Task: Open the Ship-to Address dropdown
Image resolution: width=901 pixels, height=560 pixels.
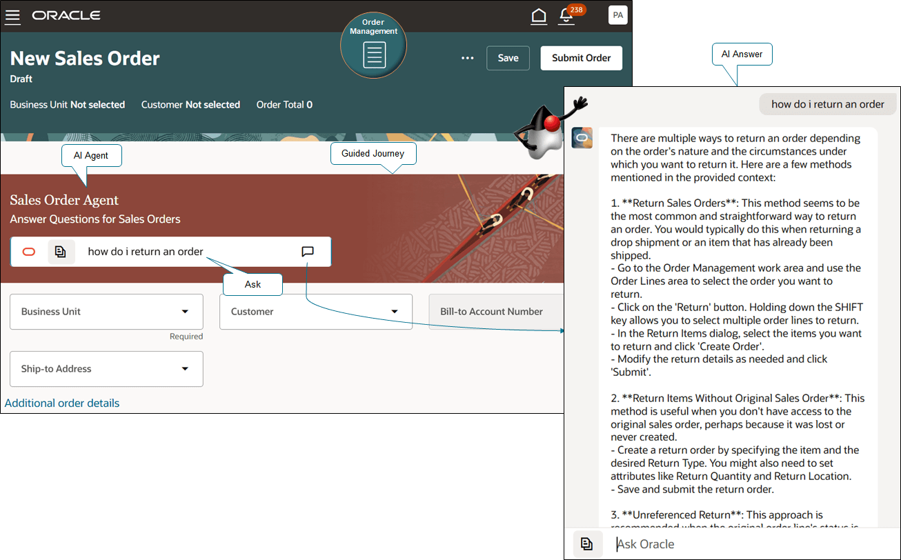Action: (106, 369)
